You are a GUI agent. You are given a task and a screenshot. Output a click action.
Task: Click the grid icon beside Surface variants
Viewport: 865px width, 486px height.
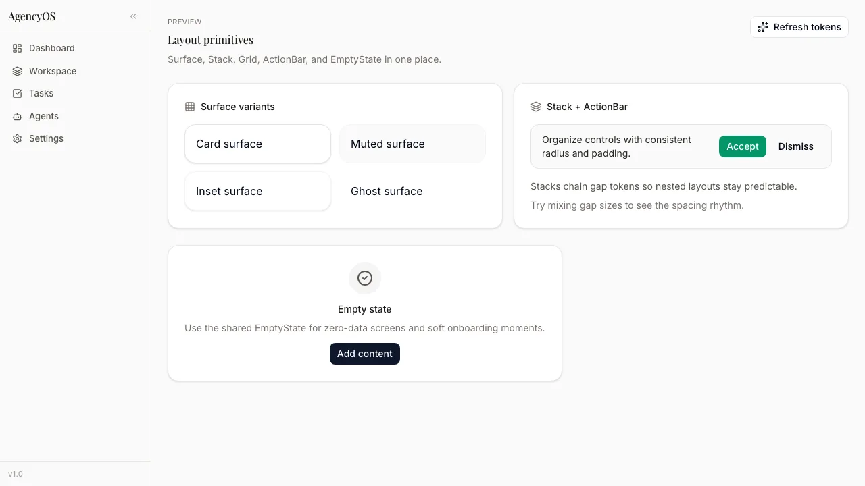[190, 106]
